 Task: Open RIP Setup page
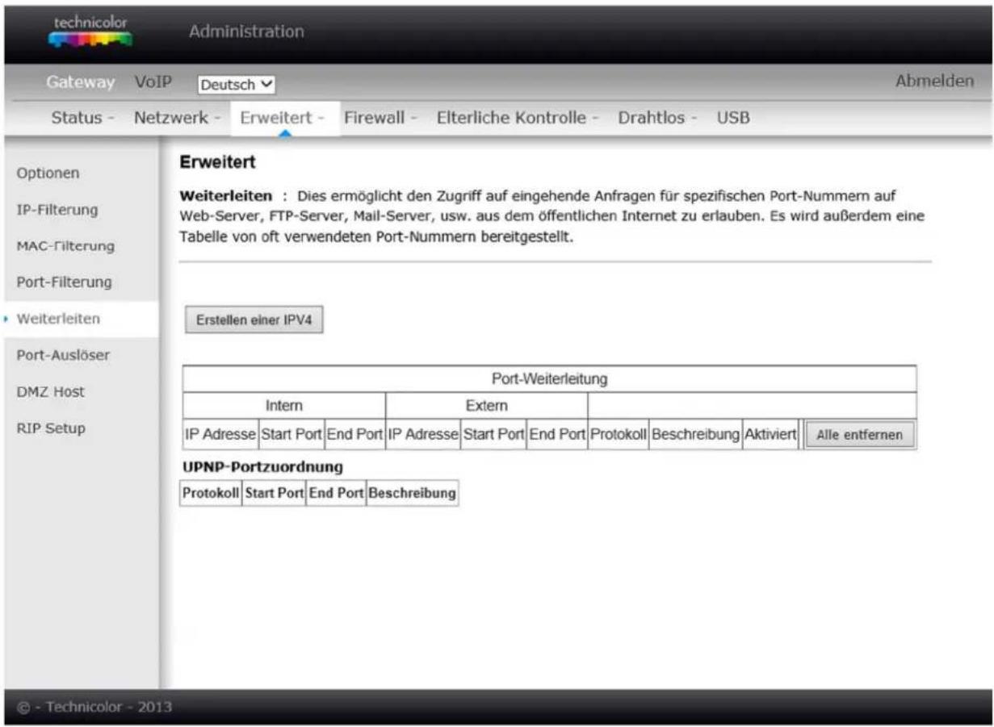[51, 428]
